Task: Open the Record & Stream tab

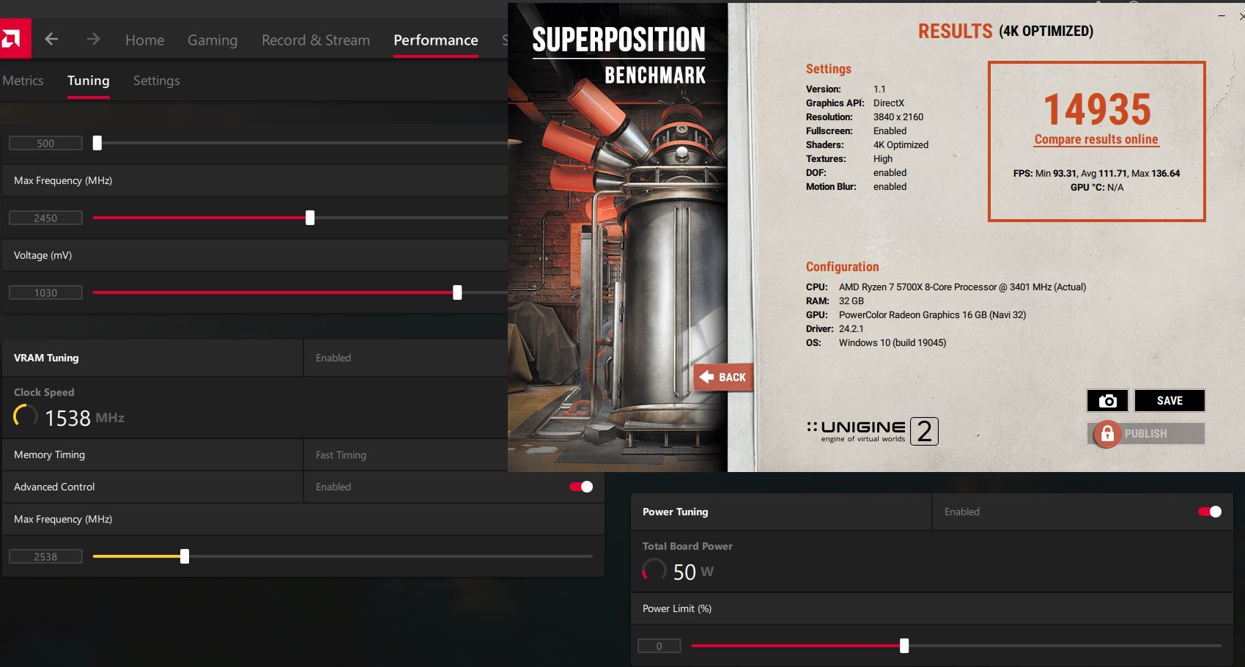Action: pyautogui.click(x=316, y=40)
